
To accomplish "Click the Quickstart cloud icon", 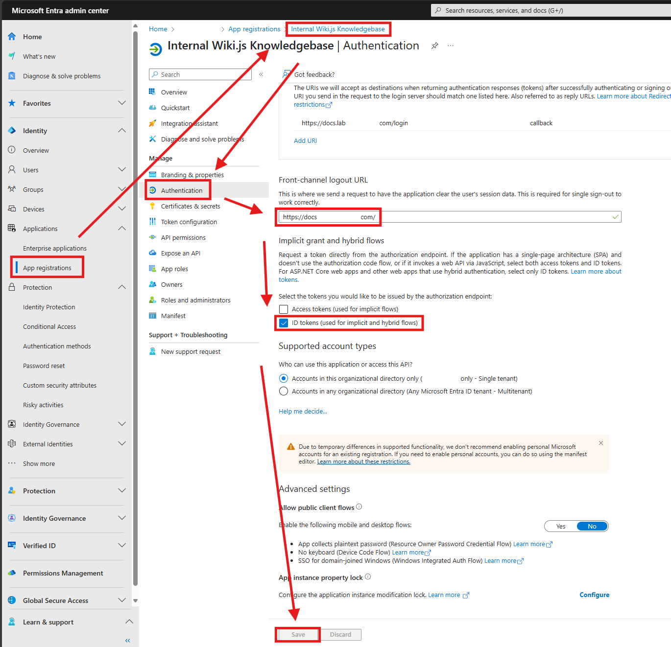I will point(152,108).
